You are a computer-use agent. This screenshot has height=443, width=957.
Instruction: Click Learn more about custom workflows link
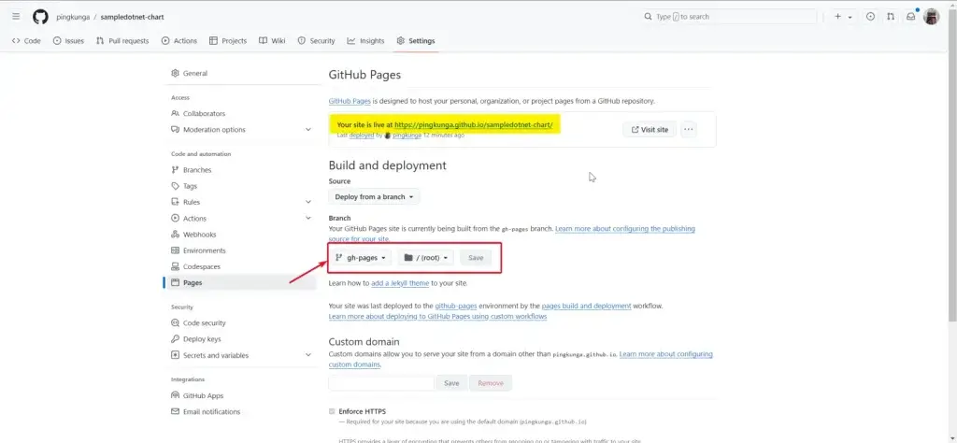[437, 317]
